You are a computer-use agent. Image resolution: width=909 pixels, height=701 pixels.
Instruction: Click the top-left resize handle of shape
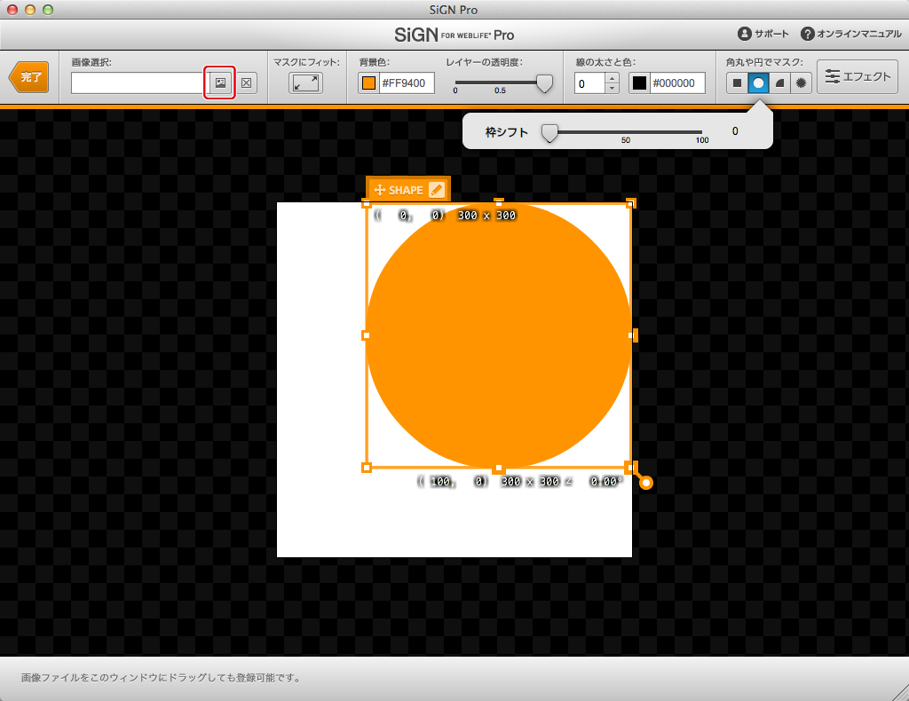click(x=366, y=203)
